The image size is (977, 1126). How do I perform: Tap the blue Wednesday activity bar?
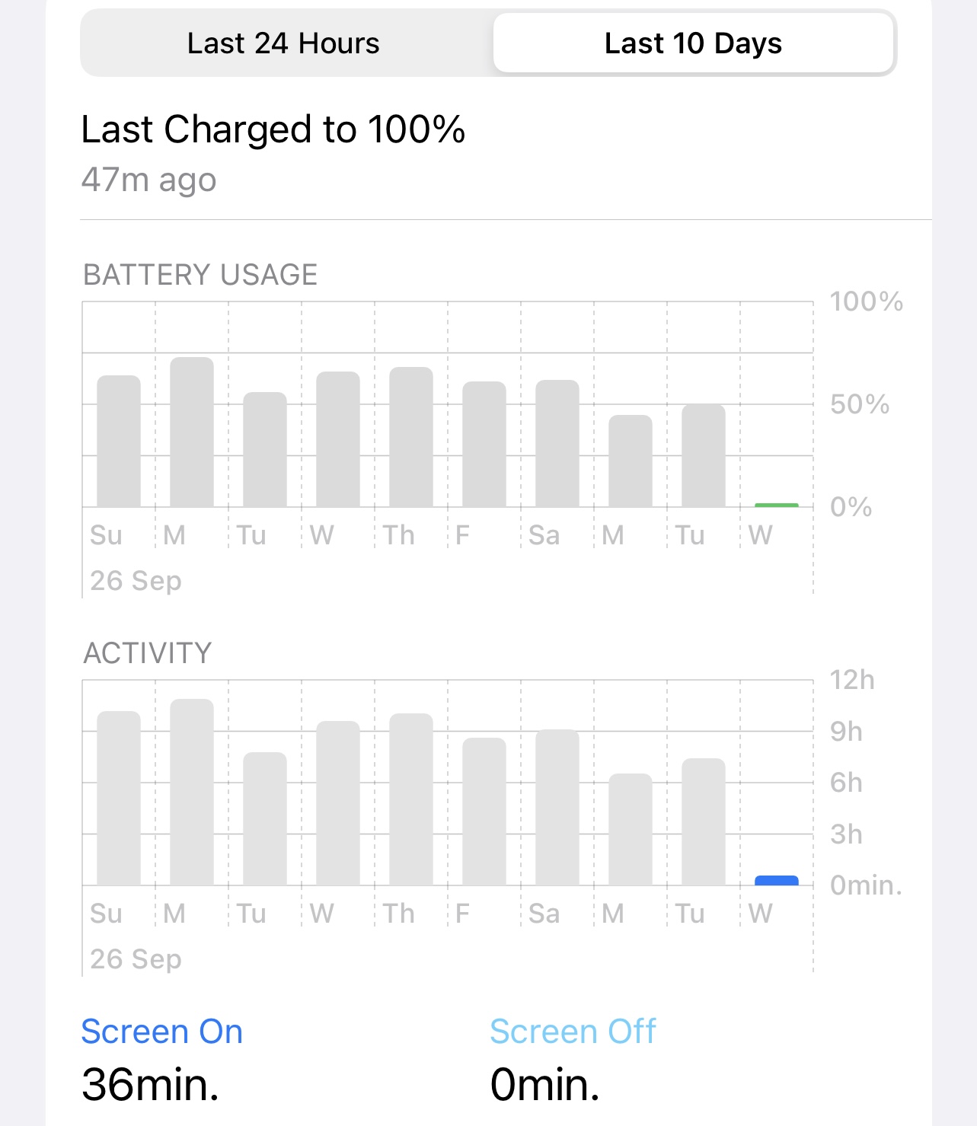point(777,881)
